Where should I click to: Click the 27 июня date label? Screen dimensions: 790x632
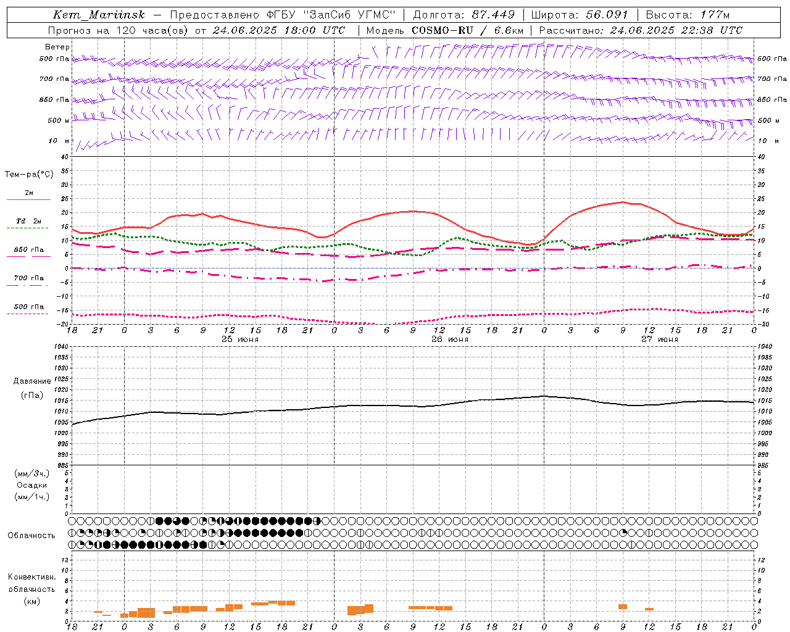(659, 339)
